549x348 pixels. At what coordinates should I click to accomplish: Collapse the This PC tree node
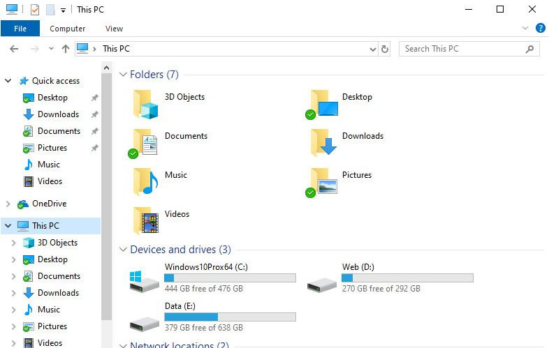(8, 226)
